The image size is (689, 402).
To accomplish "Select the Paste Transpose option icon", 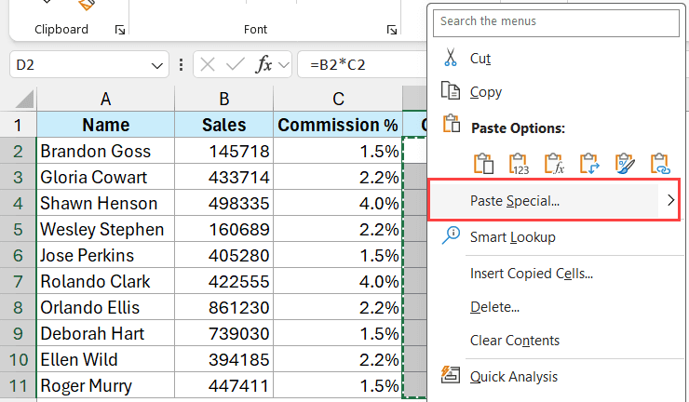I will click(589, 165).
